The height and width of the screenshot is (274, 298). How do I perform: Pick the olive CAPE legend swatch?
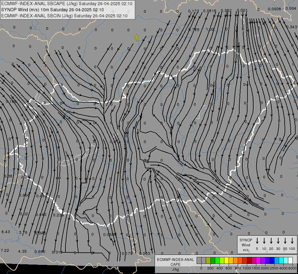pyautogui.click(x=208, y=260)
